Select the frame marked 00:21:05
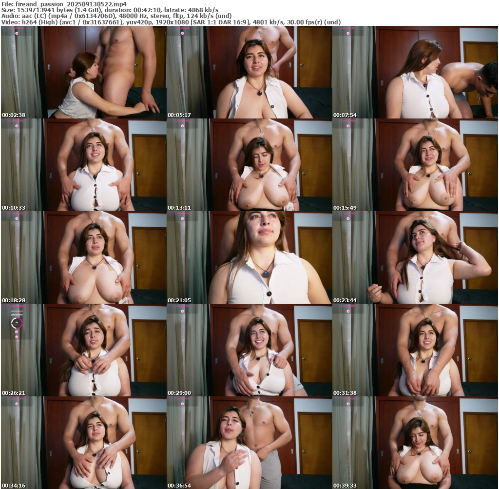499x489 pixels. [x=249, y=257]
